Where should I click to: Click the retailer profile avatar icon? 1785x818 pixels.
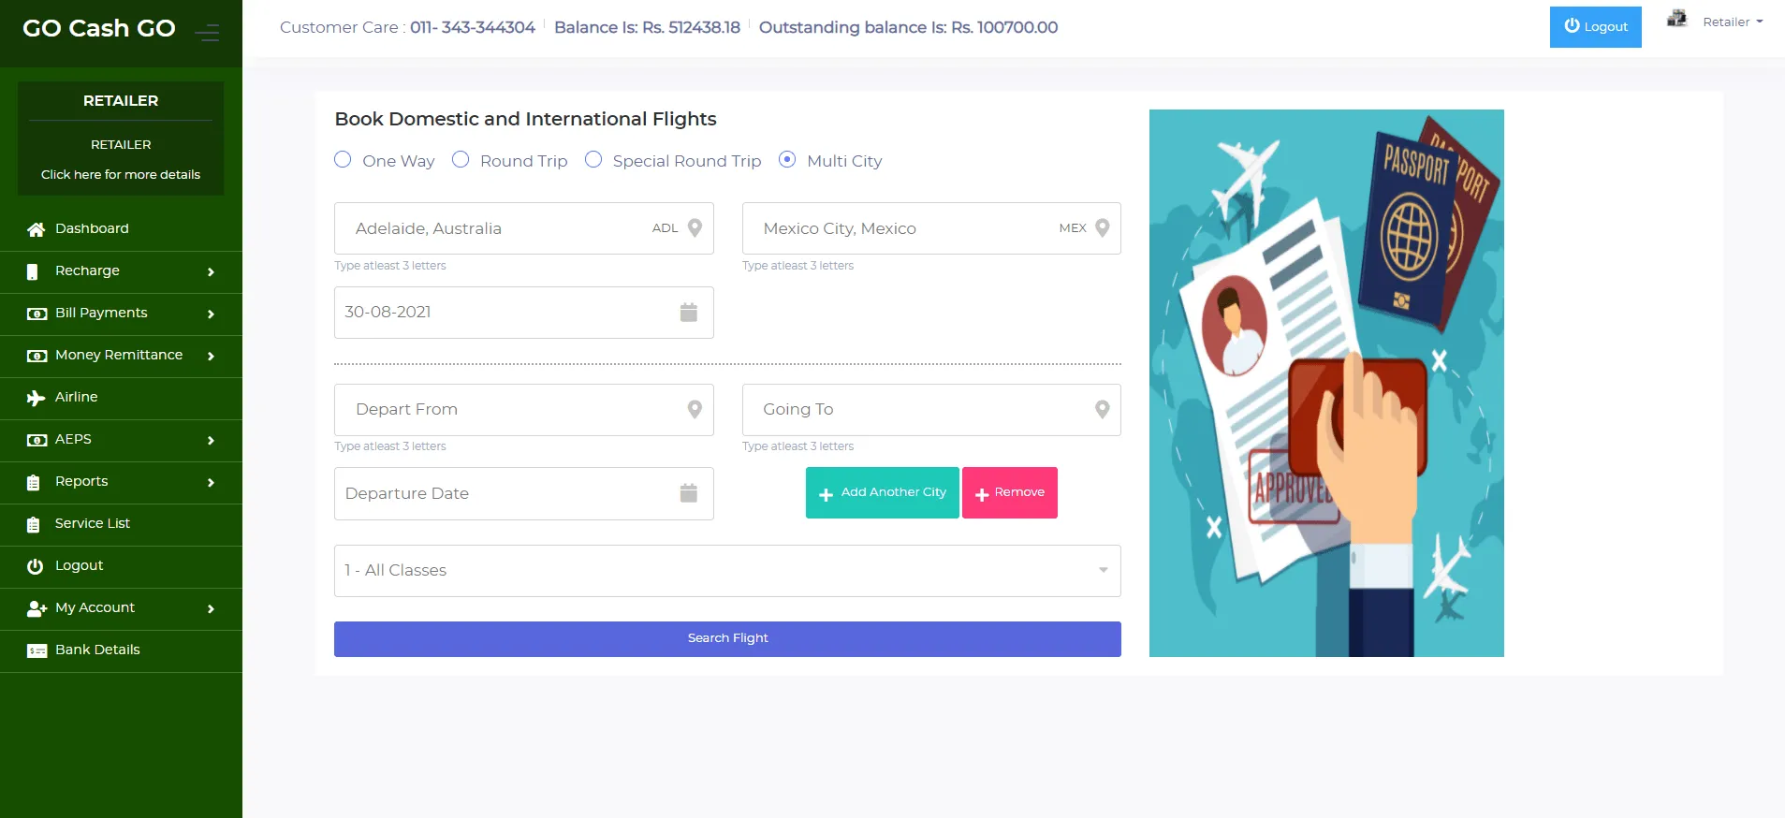tap(1676, 20)
